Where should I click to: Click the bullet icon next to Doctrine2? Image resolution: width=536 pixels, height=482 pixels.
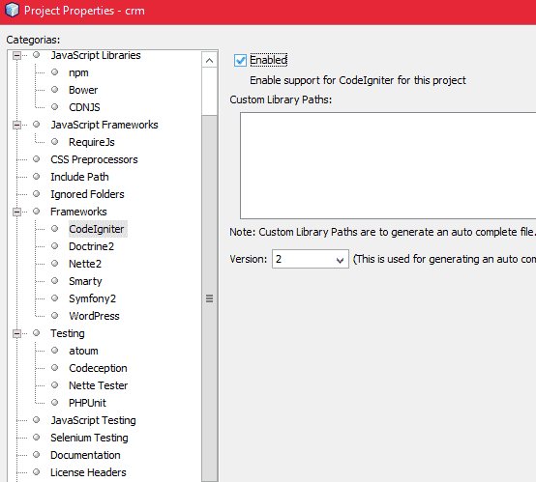[x=55, y=245]
